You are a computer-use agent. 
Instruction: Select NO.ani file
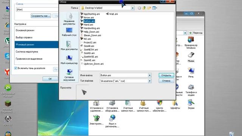pyautogui.click(x=86, y=39)
